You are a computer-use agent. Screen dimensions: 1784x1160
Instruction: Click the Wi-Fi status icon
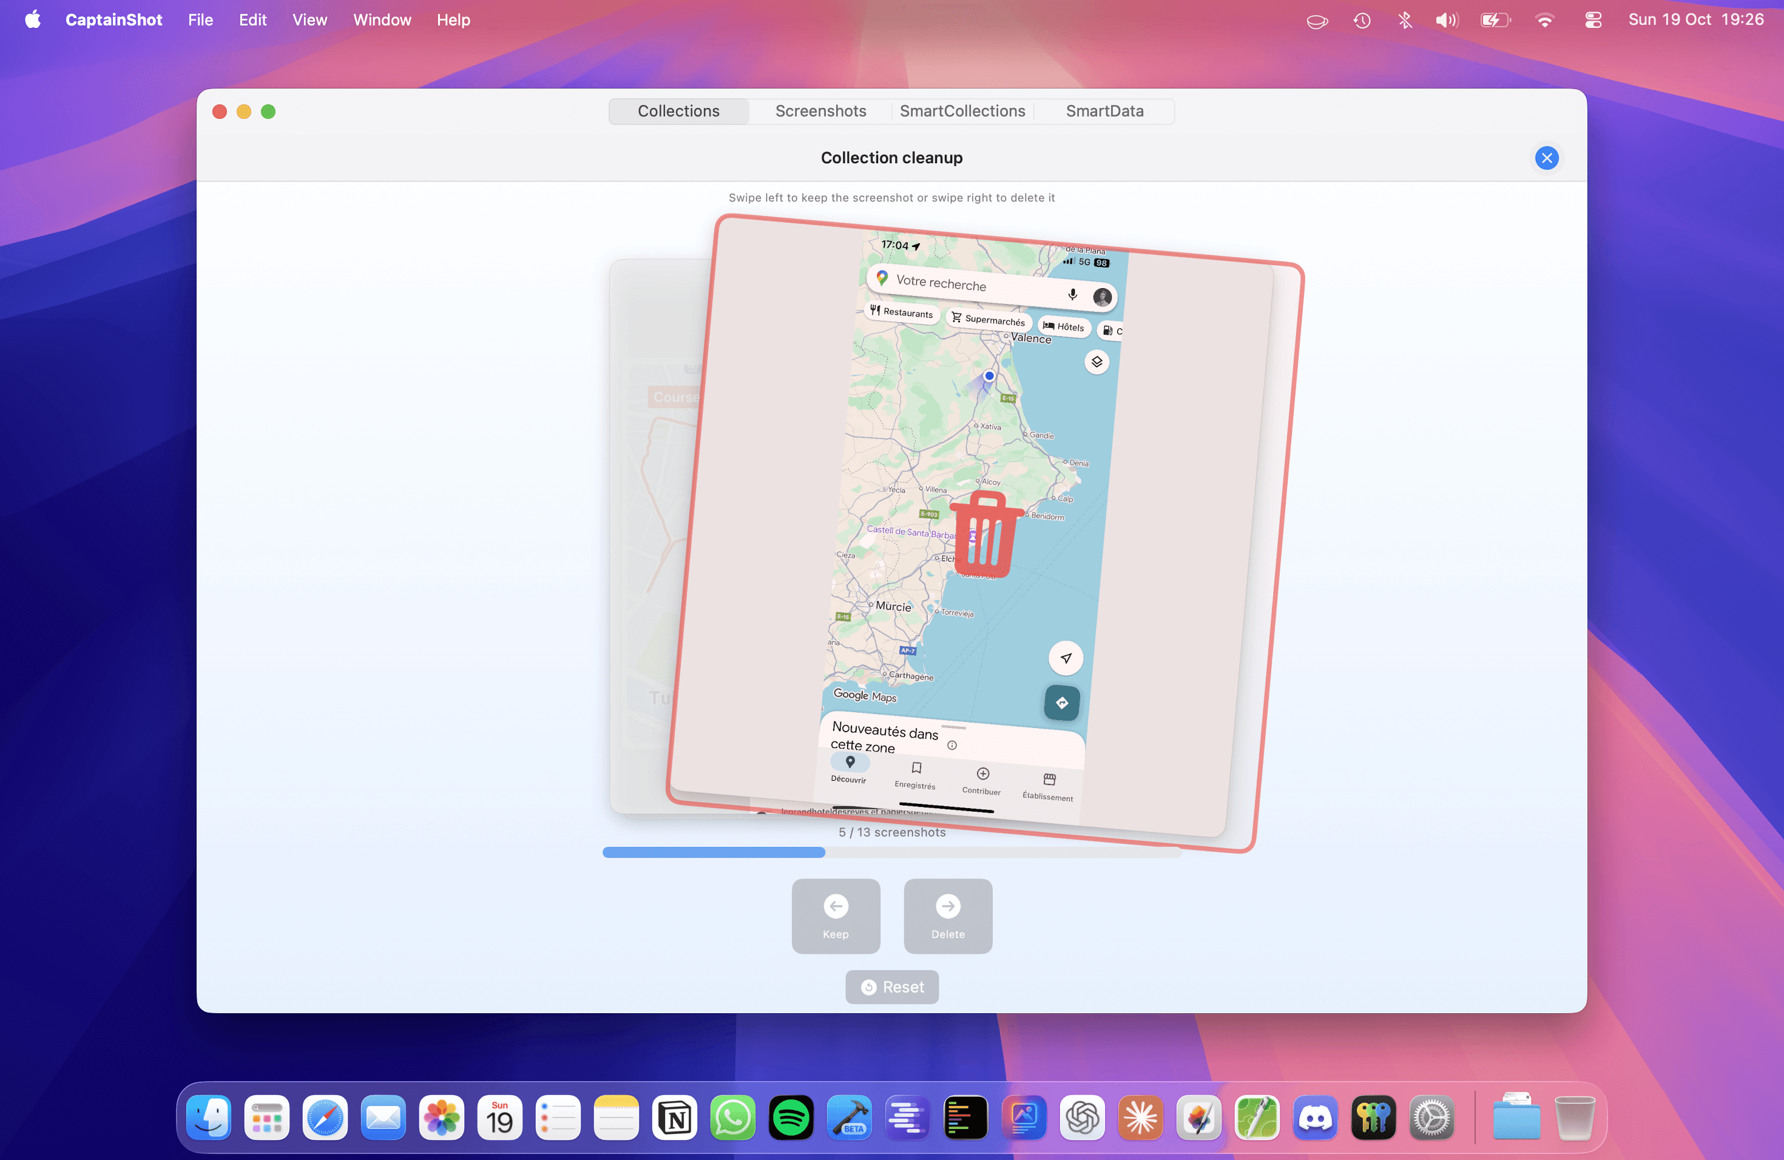pyautogui.click(x=1544, y=20)
